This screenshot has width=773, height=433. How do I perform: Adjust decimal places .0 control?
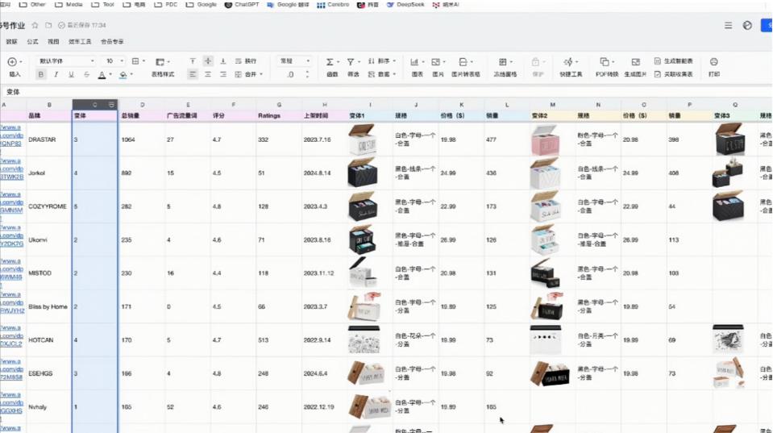(290, 74)
